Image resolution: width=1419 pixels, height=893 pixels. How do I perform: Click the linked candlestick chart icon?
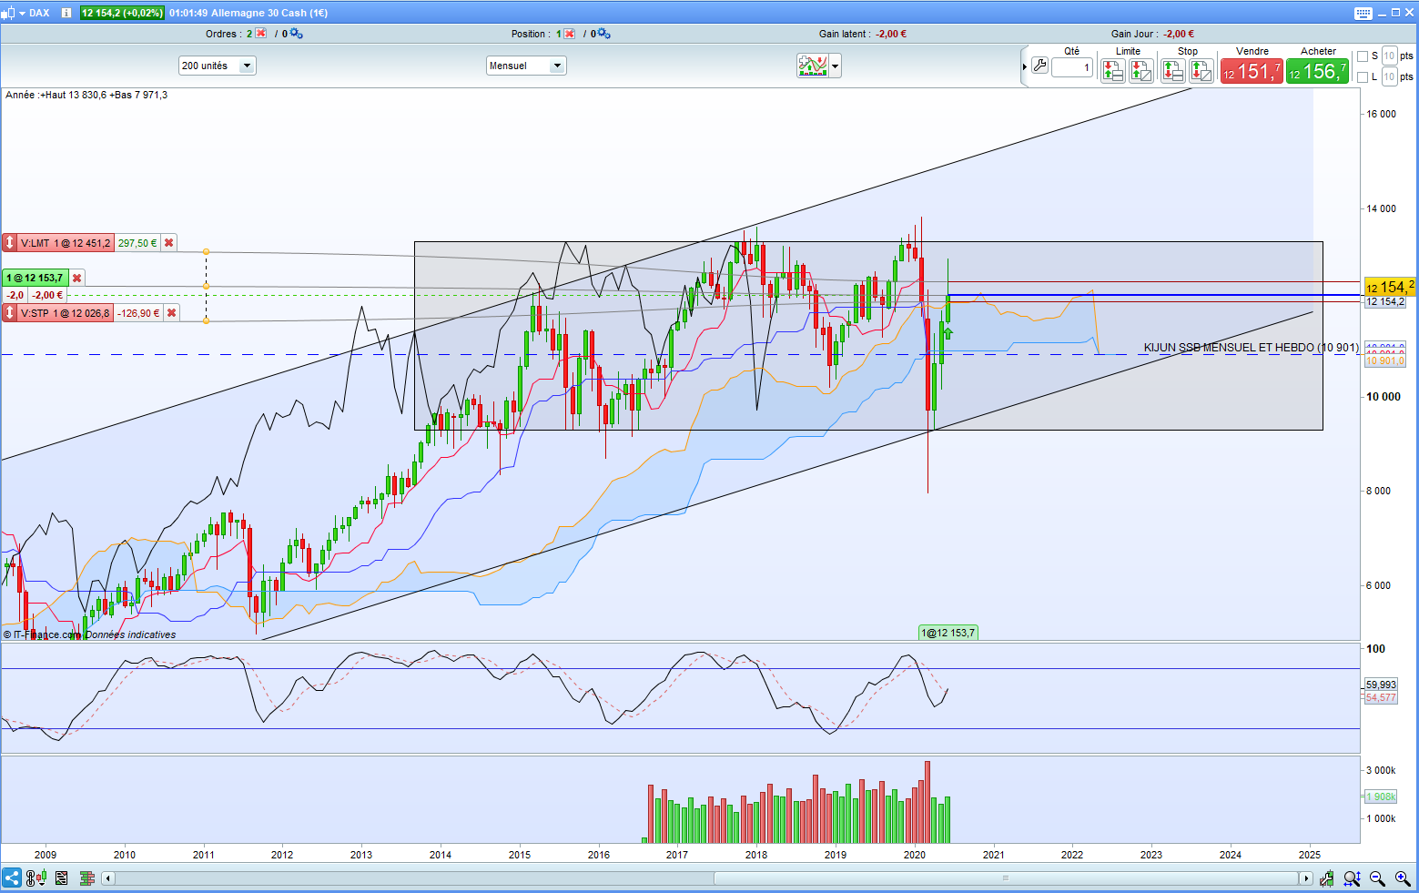[35, 878]
